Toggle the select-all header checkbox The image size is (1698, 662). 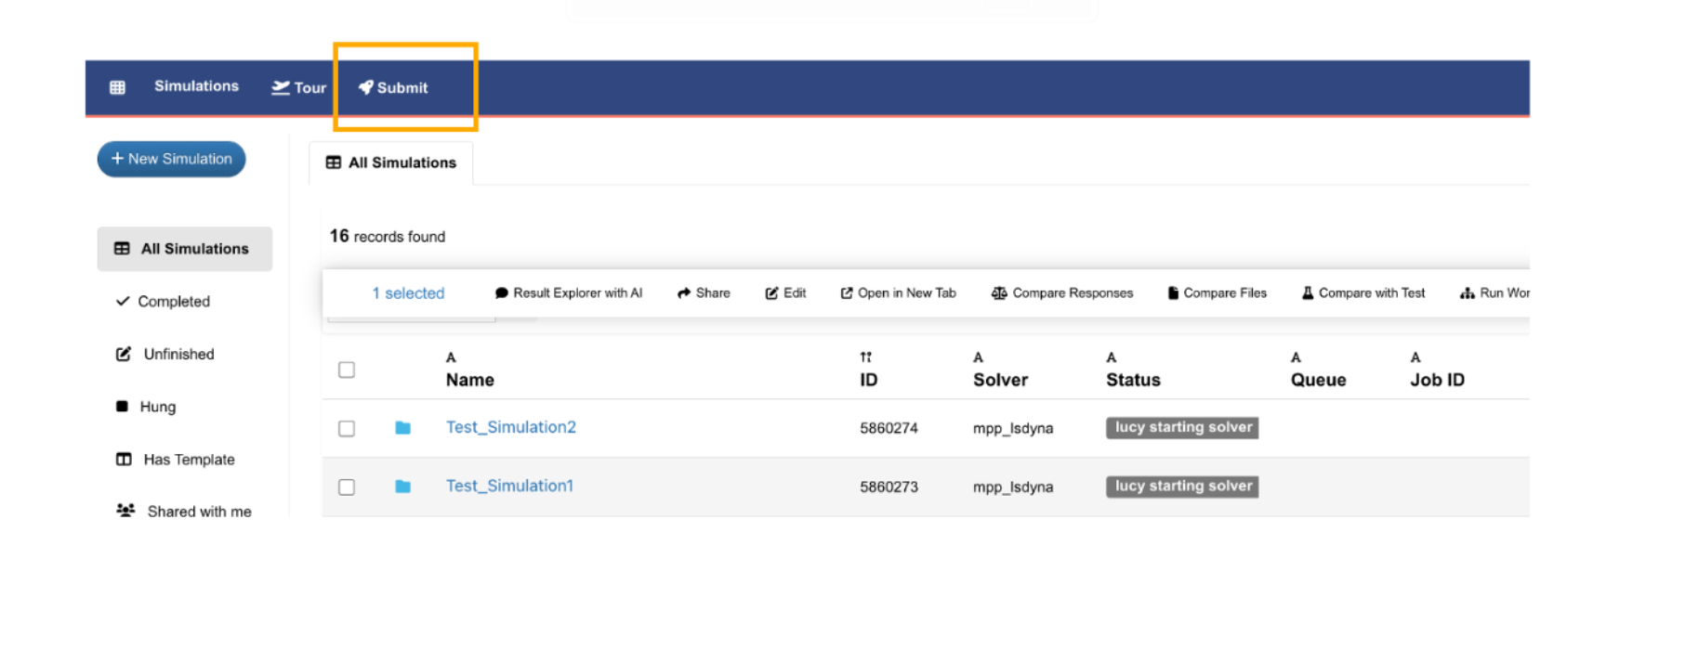coord(347,370)
